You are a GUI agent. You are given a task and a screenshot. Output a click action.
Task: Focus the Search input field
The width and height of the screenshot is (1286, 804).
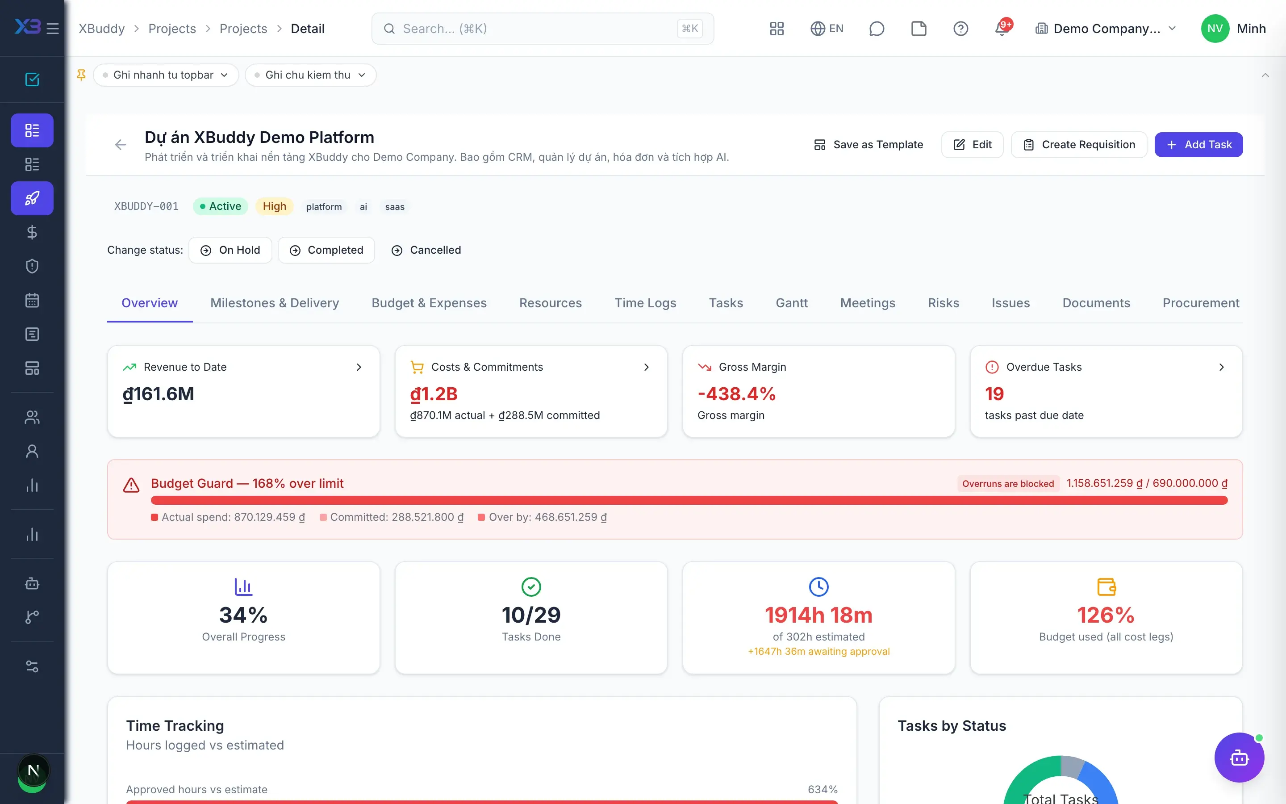(543, 28)
